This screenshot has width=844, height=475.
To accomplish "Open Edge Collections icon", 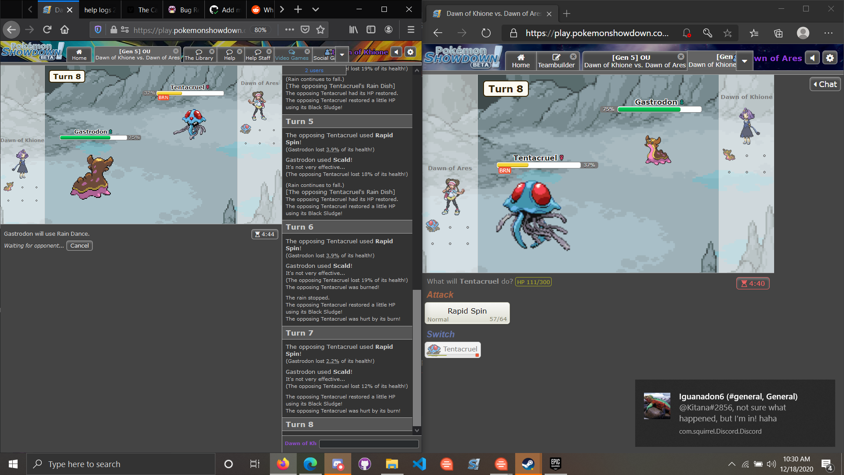I will pos(779,33).
